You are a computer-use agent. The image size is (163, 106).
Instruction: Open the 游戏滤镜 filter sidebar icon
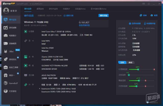point(6,28)
